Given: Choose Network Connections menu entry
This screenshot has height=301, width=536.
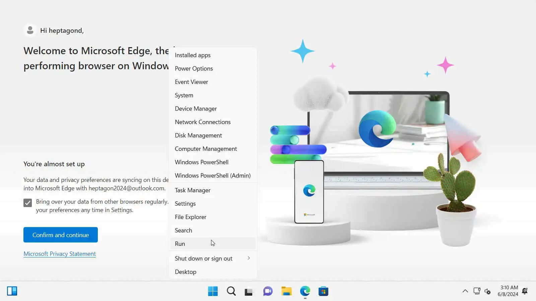Looking at the screenshot, I should 213,122.
